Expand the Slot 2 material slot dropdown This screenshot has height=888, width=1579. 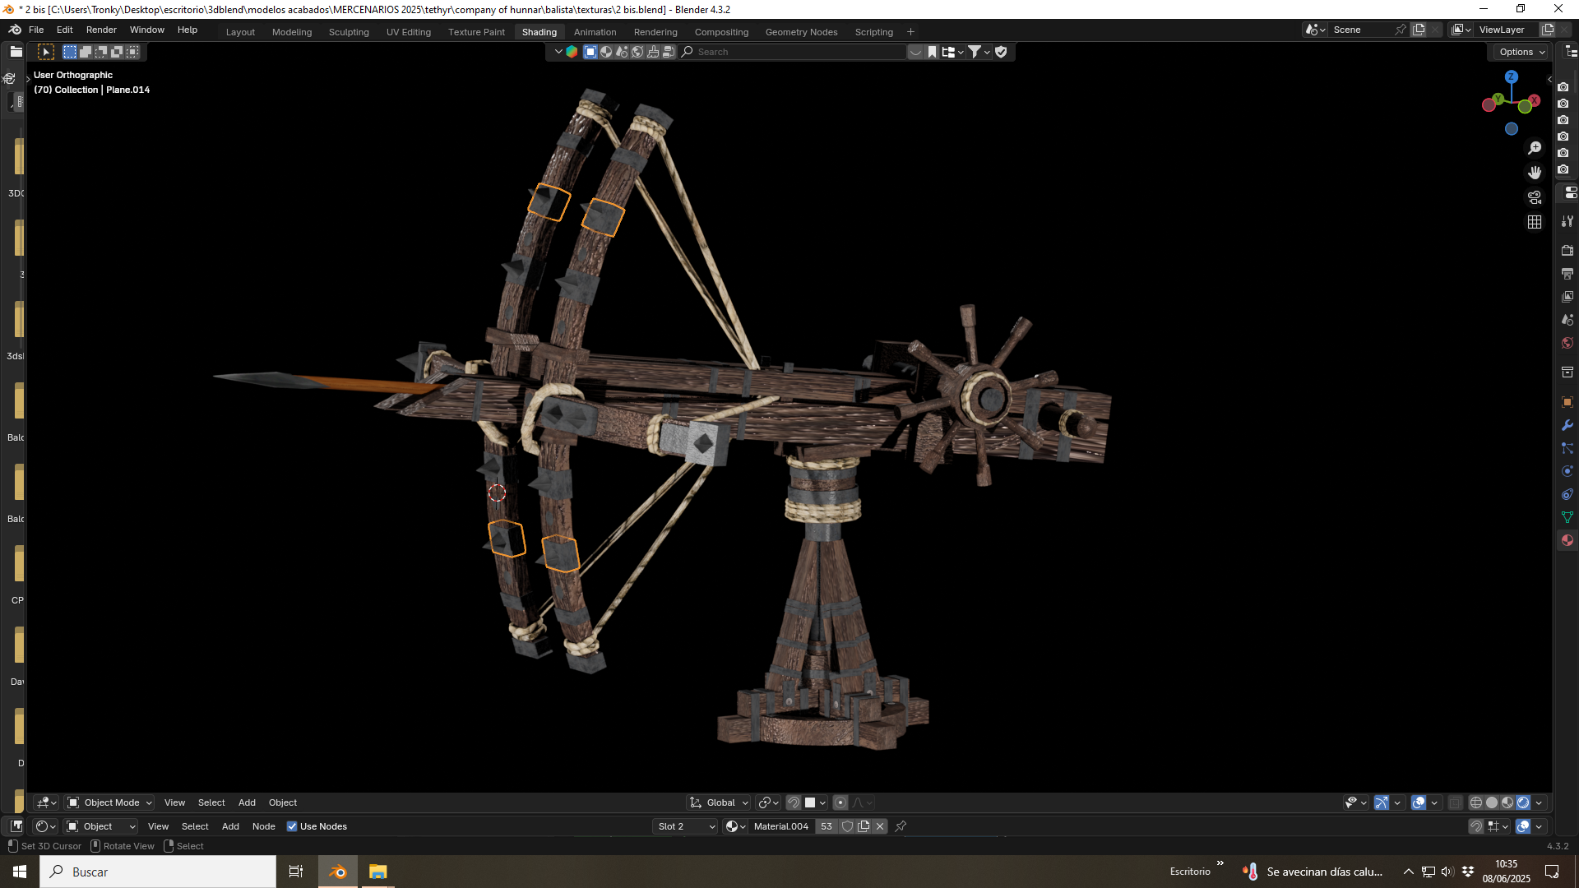(x=686, y=826)
